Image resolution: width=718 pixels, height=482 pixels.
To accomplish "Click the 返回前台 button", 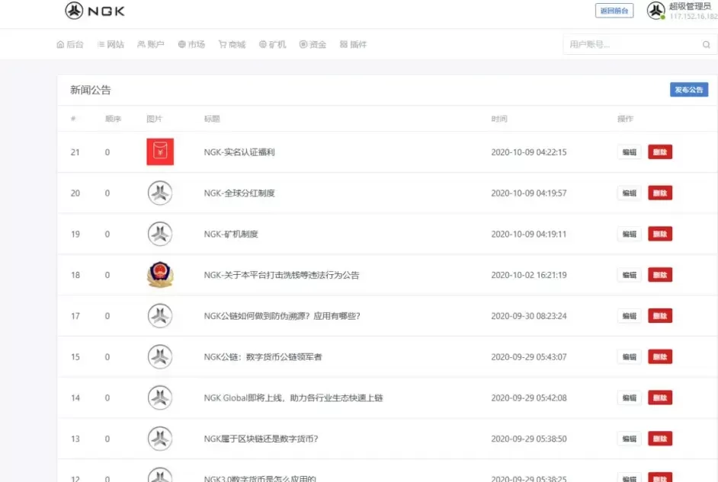I will point(614,11).
